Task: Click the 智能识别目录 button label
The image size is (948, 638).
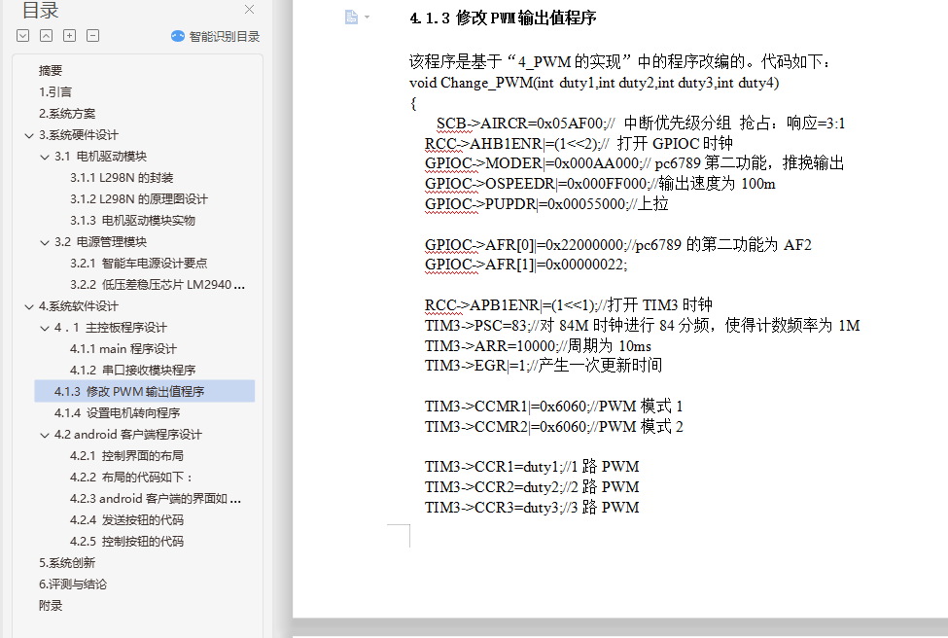Action: tap(225, 36)
